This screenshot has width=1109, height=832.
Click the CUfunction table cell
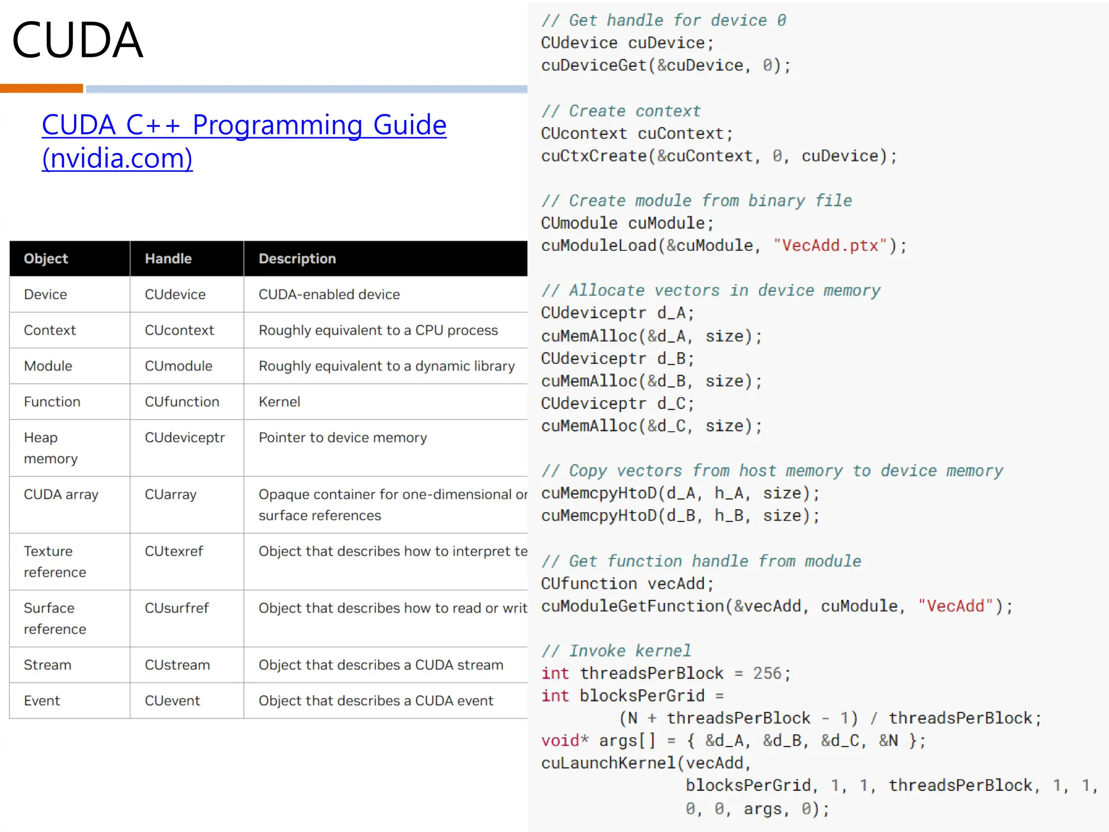point(181,402)
